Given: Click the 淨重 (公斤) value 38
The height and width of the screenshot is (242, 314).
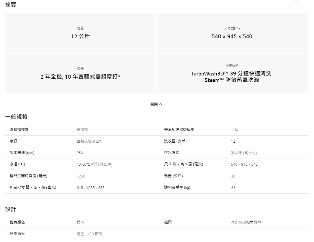Looking at the screenshot, I should point(233,176).
